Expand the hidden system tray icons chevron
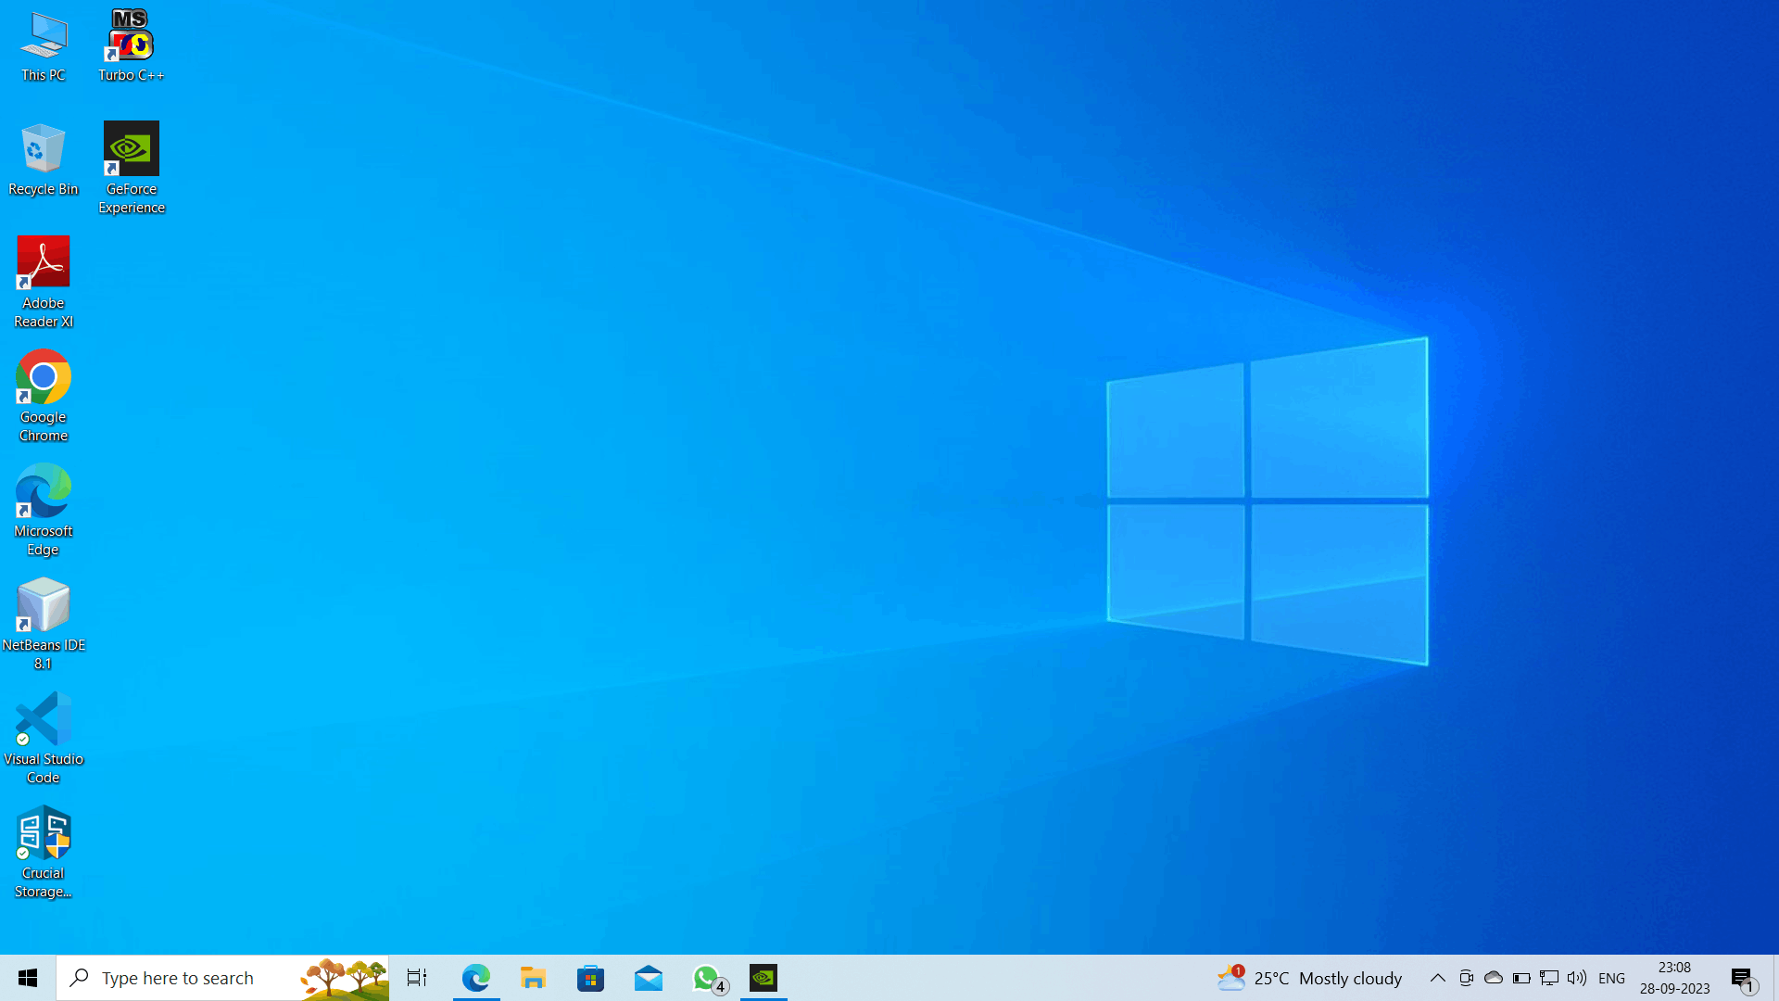 tap(1437, 978)
